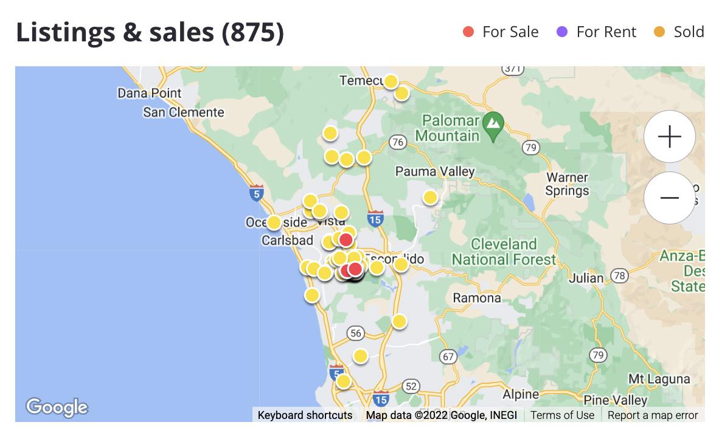Image resolution: width=719 pixels, height=439 pixels.
Task: Open Keyboard shortcuts
Action: point(305,415)
